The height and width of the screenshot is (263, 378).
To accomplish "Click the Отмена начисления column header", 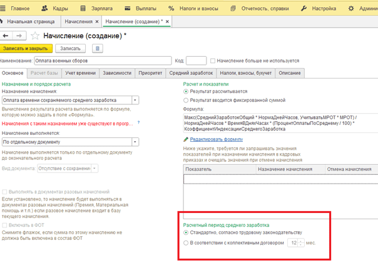I will tap(352, 169).
